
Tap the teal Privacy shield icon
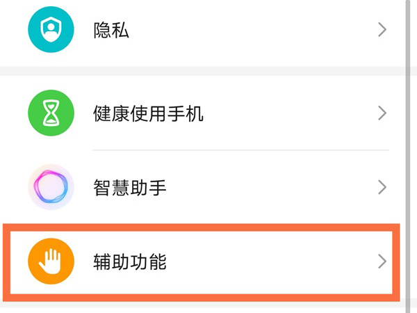(x=51, y=29)
